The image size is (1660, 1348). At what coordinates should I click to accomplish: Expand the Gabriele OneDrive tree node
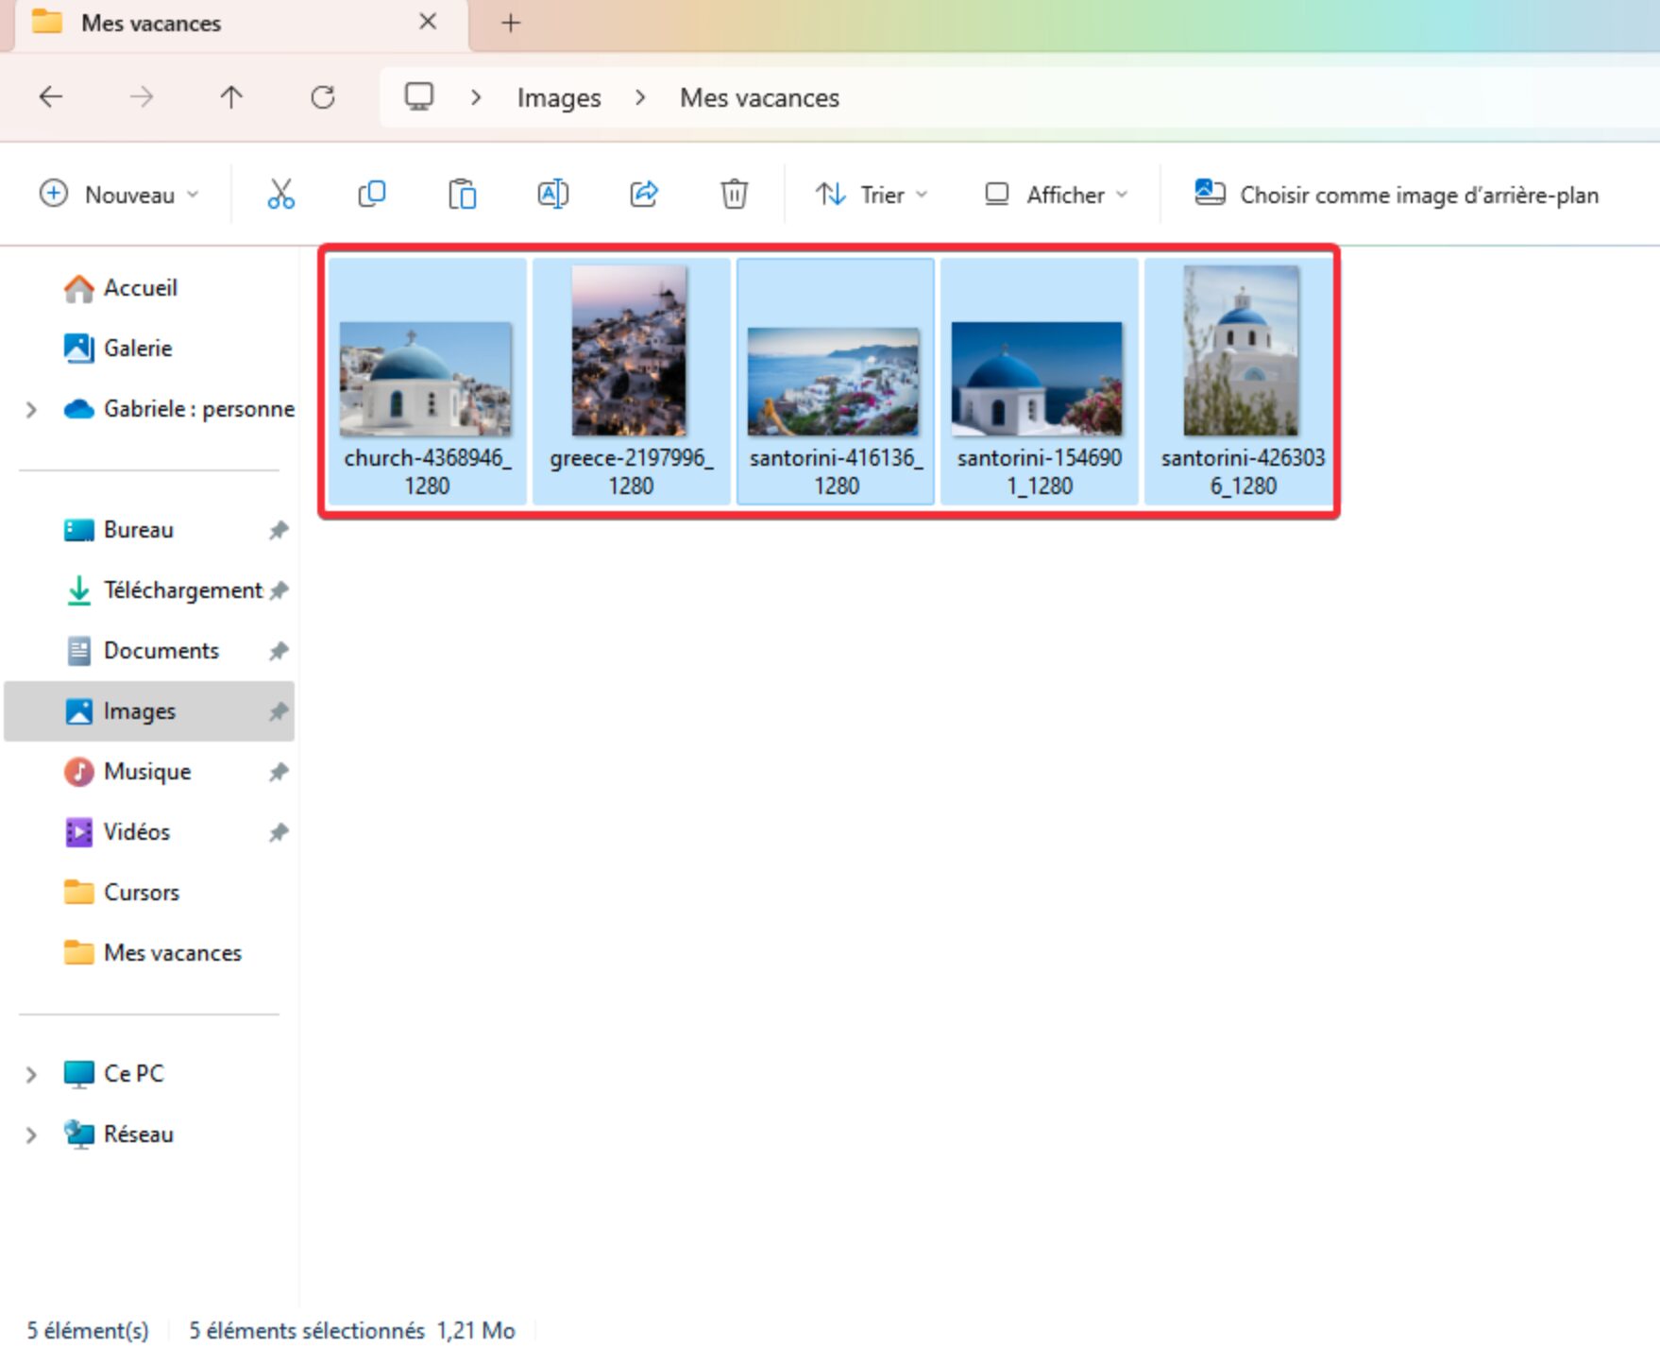point(31,409)
